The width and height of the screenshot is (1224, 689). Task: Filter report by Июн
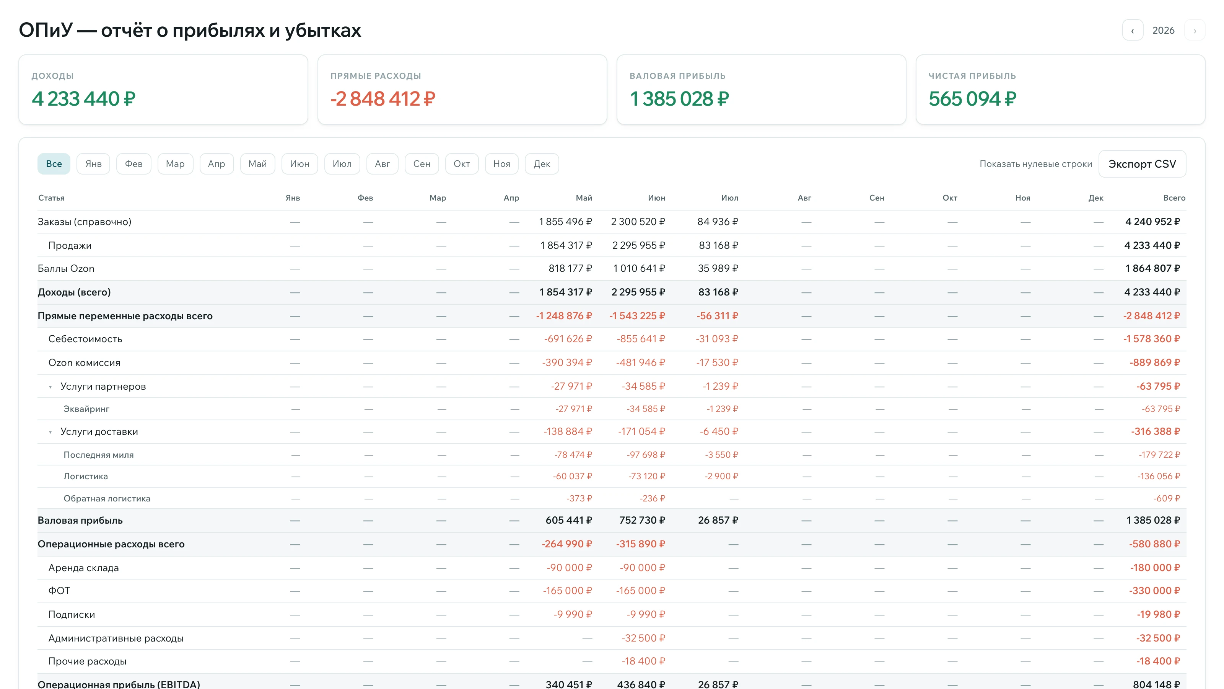[x=299, y=164]
